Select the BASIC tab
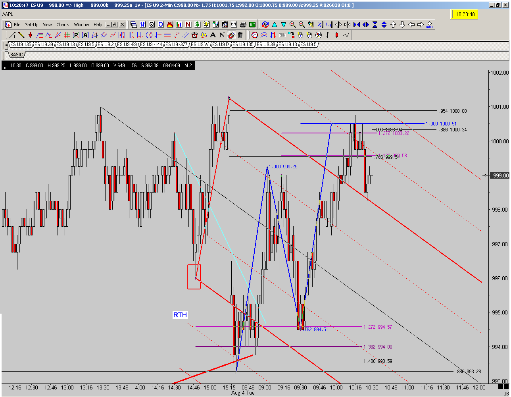Screen dimensions: 511x397 click(x=17, y=55)
